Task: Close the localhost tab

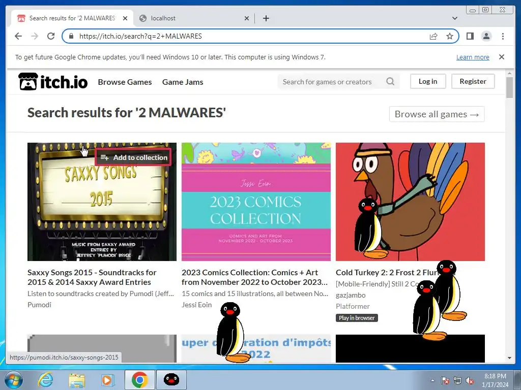Action: 247,18
